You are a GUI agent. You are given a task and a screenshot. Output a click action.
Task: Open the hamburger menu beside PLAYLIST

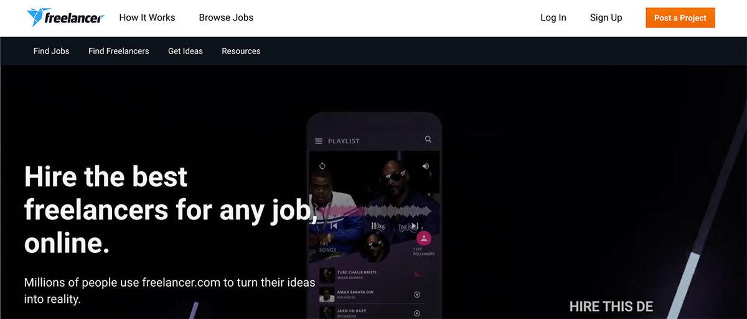pos(319,141)
